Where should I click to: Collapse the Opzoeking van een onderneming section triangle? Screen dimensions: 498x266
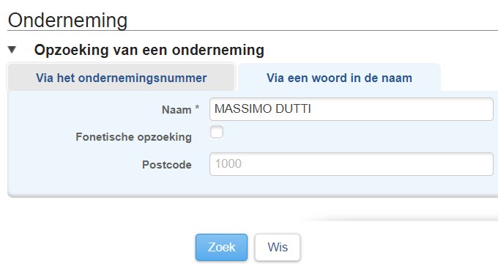coord(12,50)
